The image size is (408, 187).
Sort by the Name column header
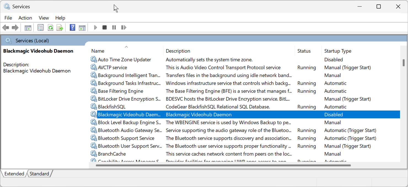coord(126,51)
